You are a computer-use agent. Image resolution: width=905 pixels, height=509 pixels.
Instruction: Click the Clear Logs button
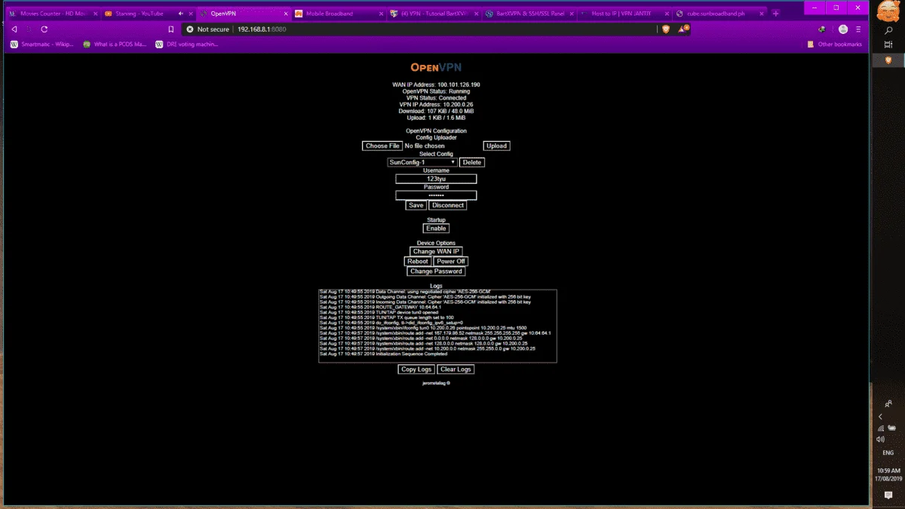coord(456,369)
